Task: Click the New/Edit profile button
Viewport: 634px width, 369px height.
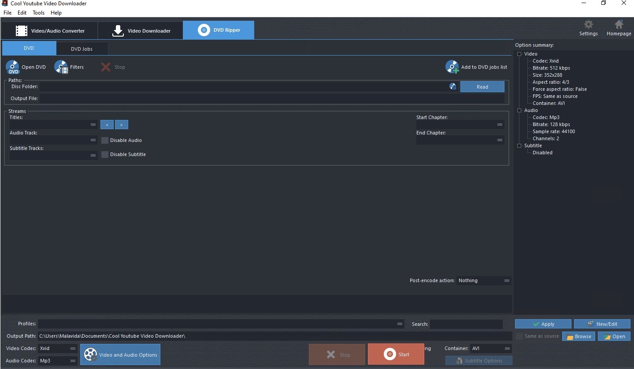Action: pyautogui.click(x=602, y=324)
